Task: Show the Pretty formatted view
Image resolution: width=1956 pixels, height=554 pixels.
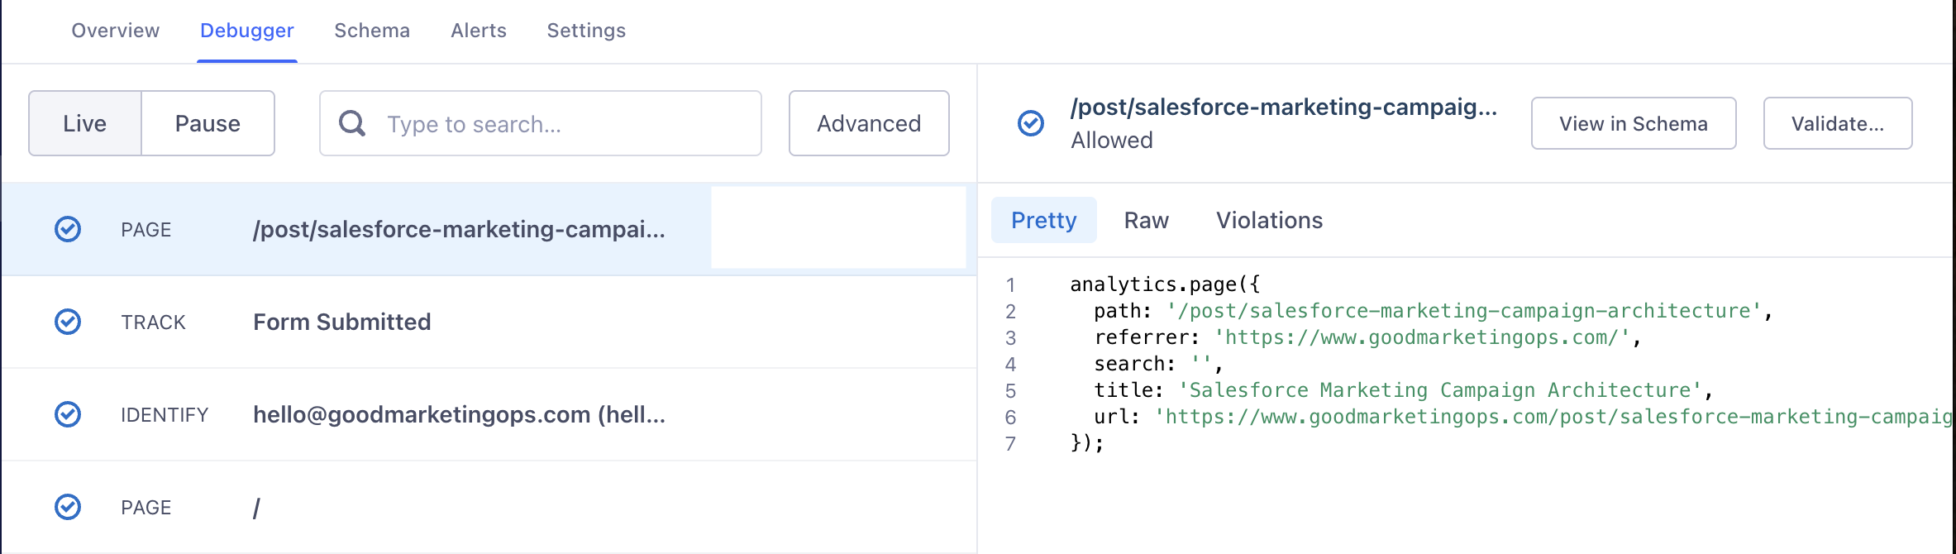Action: pos(1044,220)
